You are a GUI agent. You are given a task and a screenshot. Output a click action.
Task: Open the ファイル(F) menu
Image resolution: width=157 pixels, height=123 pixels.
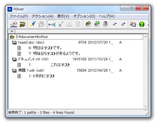click(x=19, y=16)
